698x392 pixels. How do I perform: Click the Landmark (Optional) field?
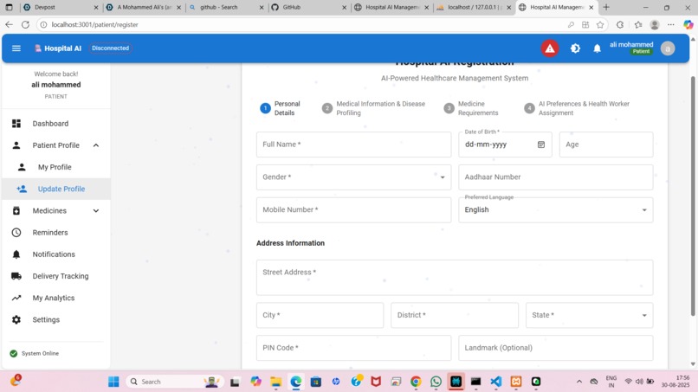click(556, 348)
